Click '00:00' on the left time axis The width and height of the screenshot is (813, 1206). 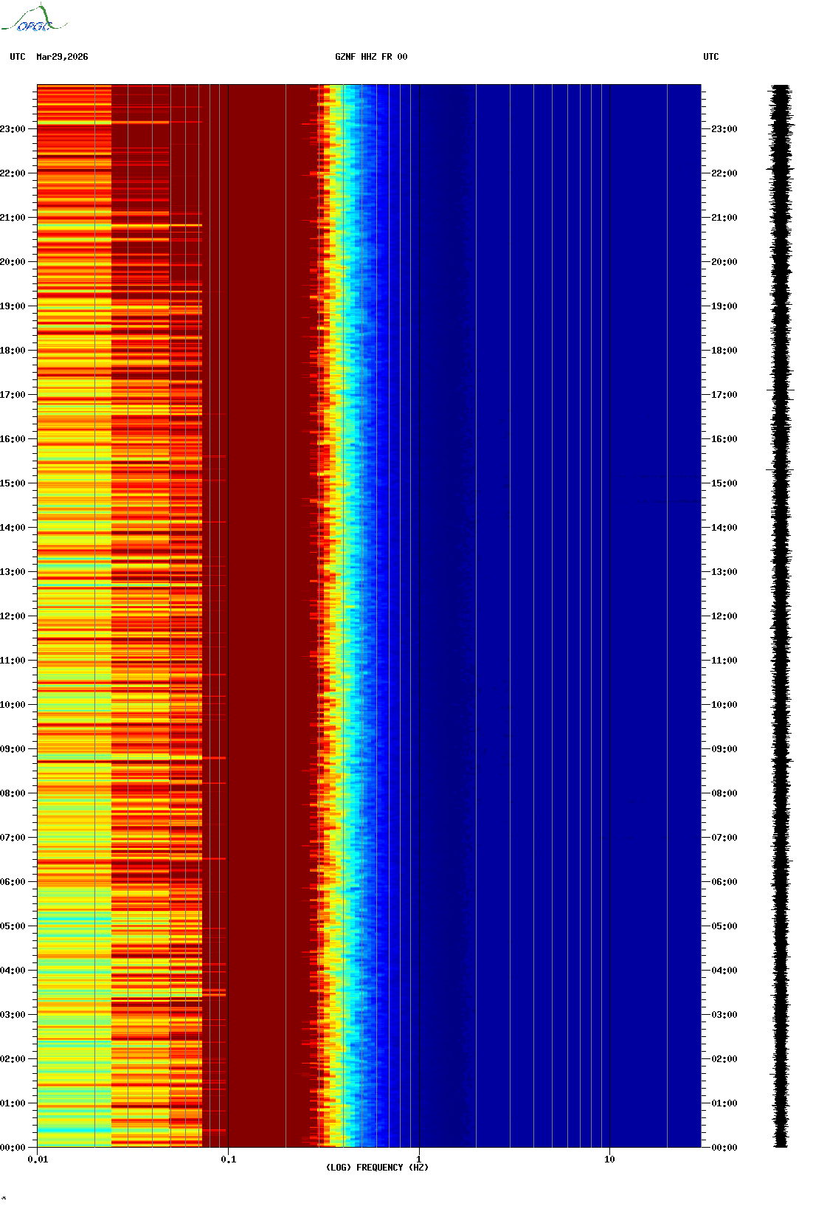pos(13,1148)
